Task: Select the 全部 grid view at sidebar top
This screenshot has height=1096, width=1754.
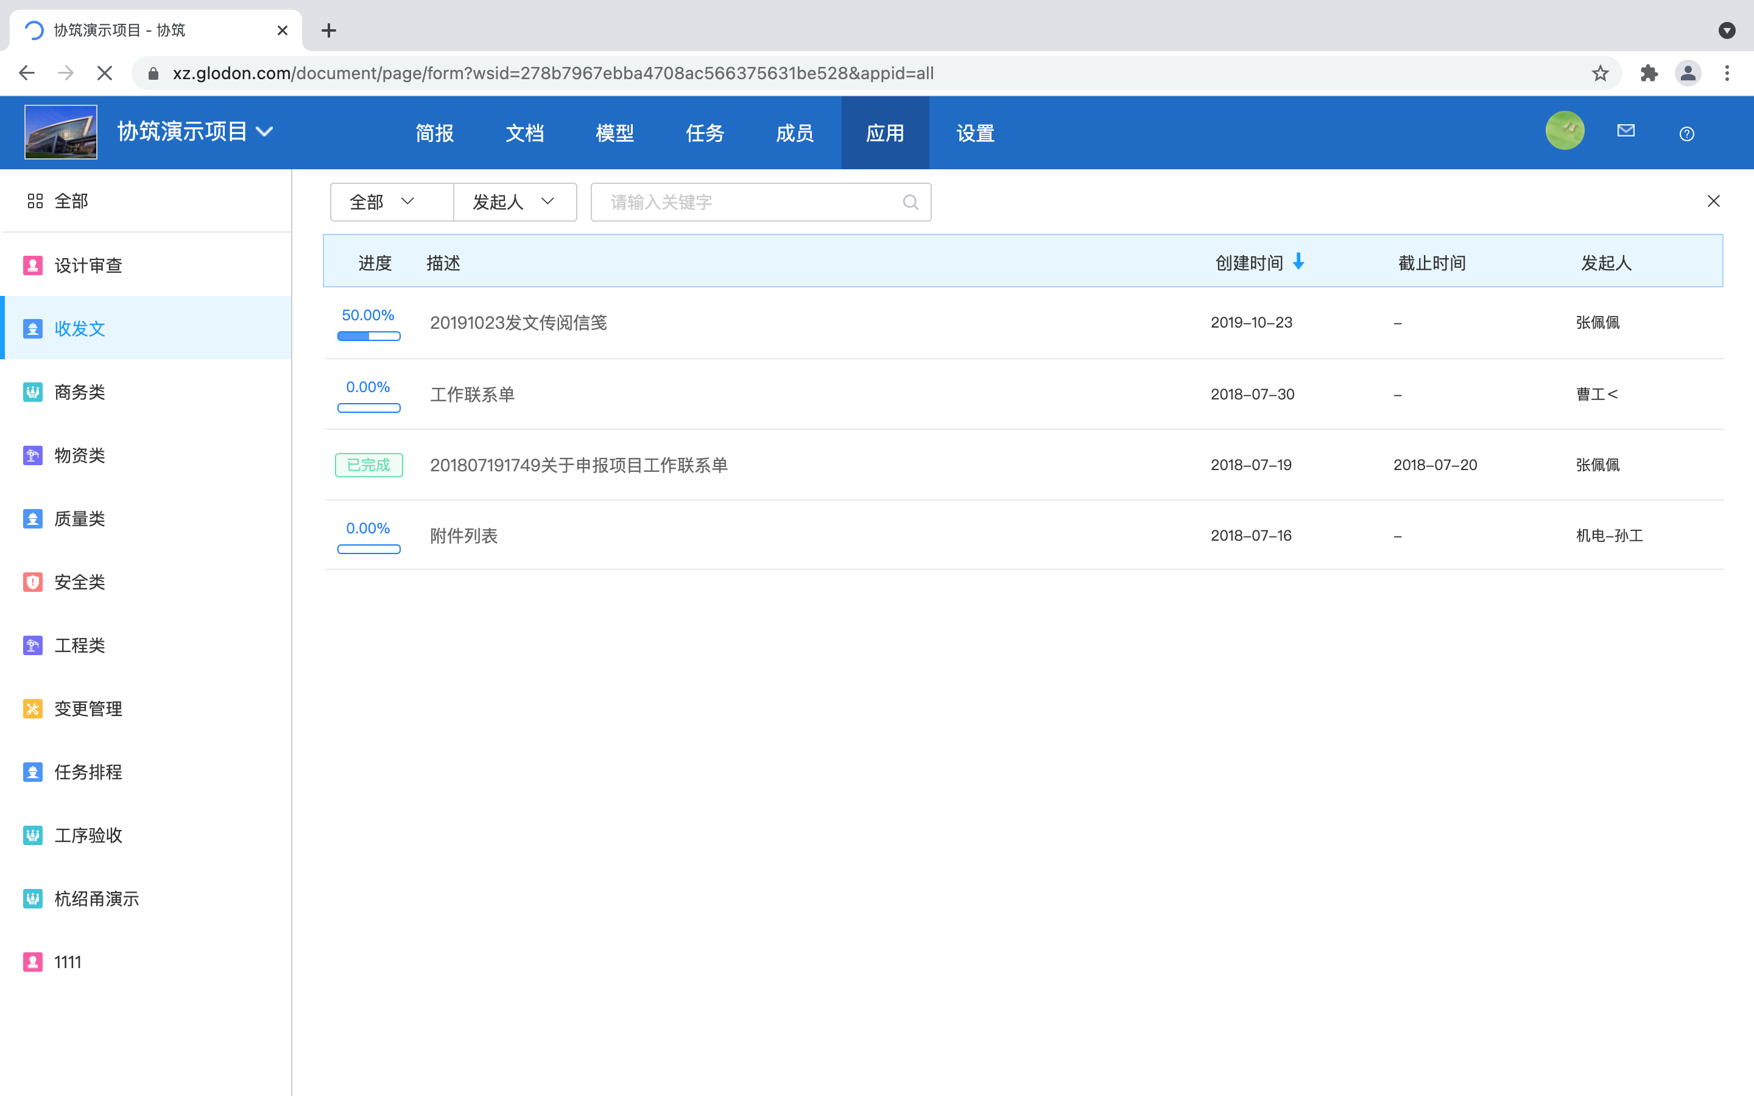Action: point(35,201)
